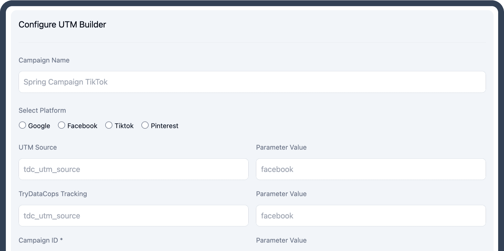Viewport: 504px width, 251px height.
Task: Click the Campaign Name label
Action: [44, 60]
